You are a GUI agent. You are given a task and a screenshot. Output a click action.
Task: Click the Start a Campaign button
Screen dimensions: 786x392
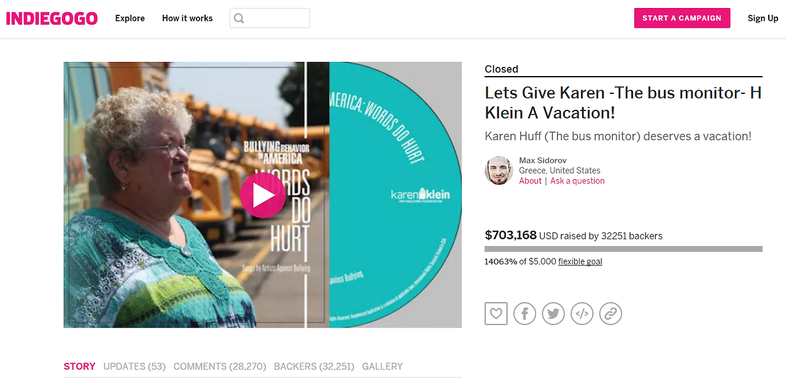tap(682, 18)
